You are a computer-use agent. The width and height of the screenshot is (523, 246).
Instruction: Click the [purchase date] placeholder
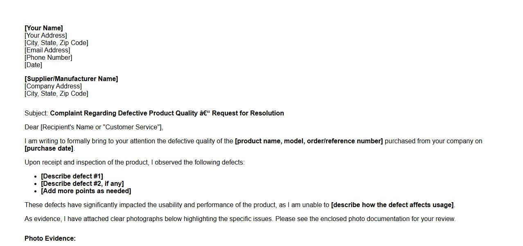click(x=49, y=148)
